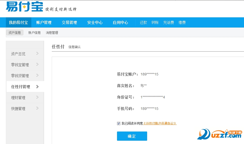Open 账户管理 in the navigation bar
244x144 pixels.
point(44,22)
